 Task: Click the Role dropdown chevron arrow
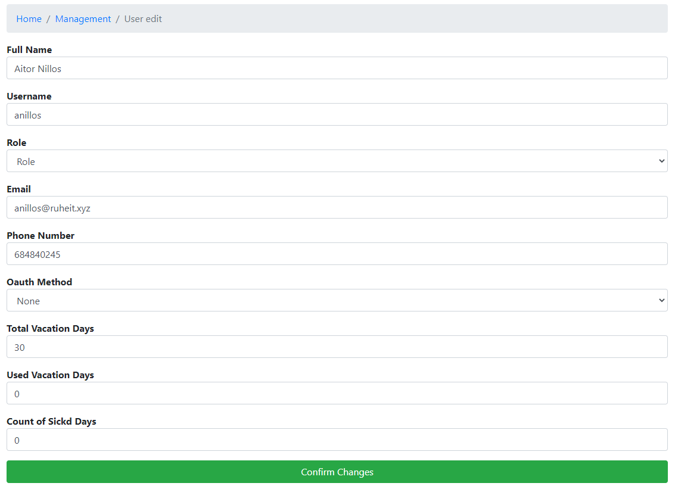661,161
